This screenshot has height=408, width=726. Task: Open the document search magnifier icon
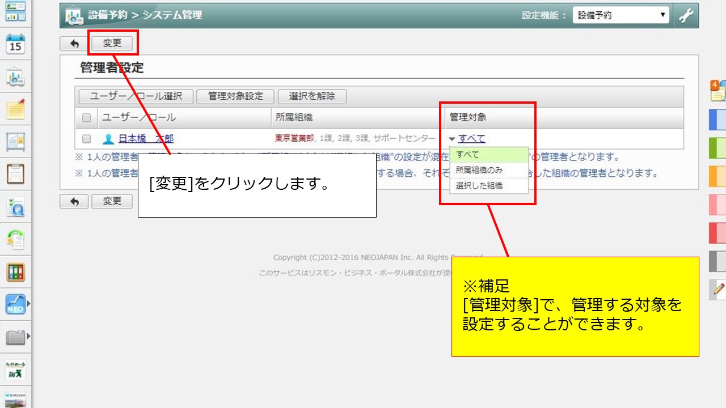point(15,207)
